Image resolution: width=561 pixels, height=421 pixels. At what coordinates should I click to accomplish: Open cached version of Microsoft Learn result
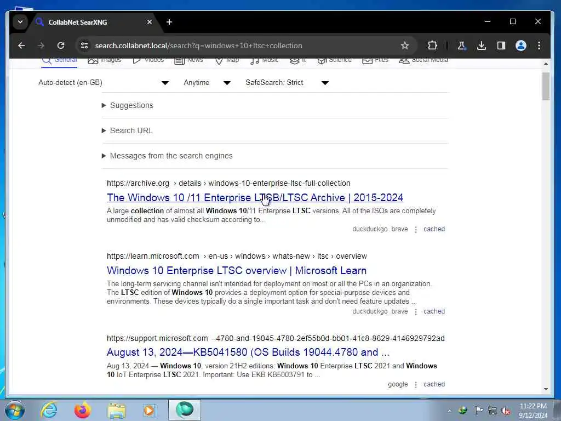pos(434,311)
